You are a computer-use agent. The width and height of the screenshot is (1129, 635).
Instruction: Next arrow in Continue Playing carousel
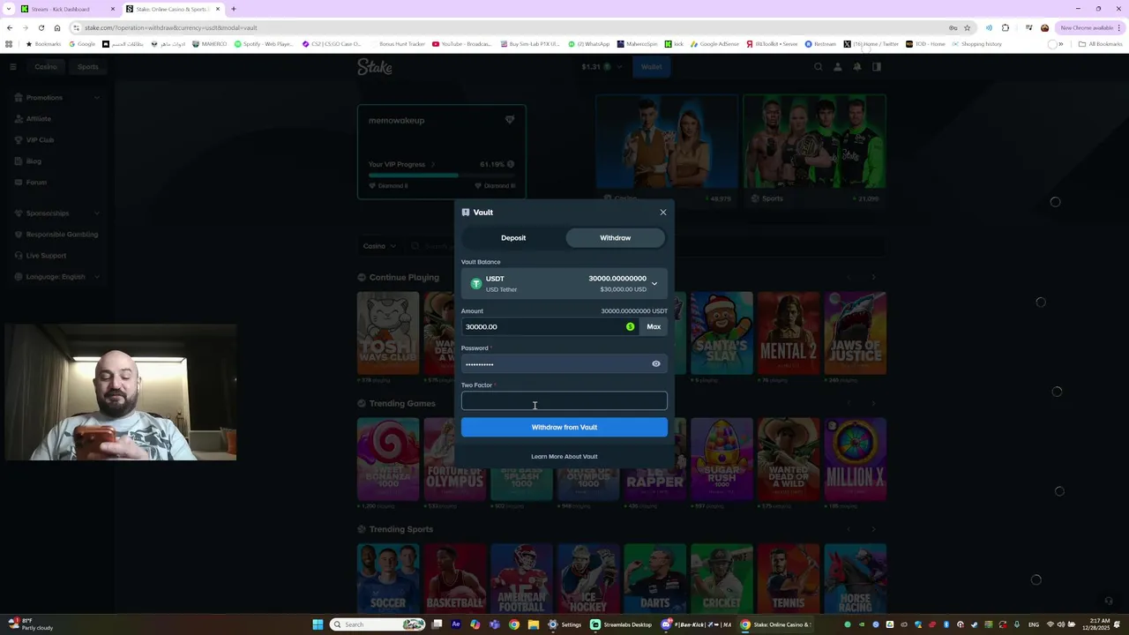coord(873,277)
